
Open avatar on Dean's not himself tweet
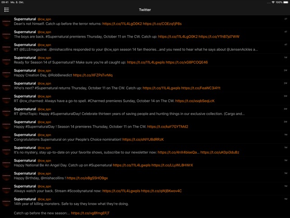pyautogui.click(x=6, y=22)
